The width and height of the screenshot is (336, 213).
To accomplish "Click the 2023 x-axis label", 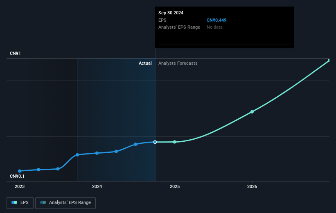I will point(20,187).
